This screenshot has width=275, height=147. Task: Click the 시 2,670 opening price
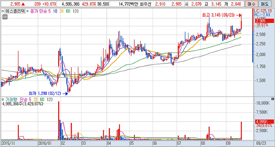[193, 4]
